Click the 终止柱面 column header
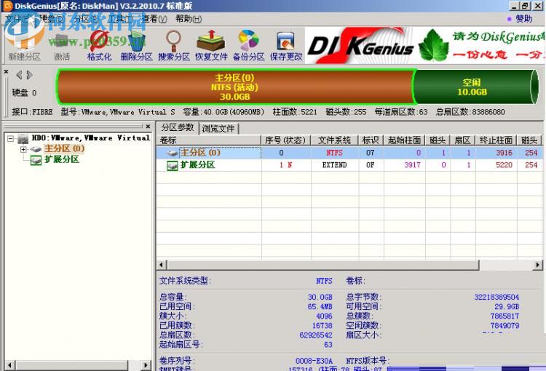Viewport: 546px width, 371px height. [496, 140]
